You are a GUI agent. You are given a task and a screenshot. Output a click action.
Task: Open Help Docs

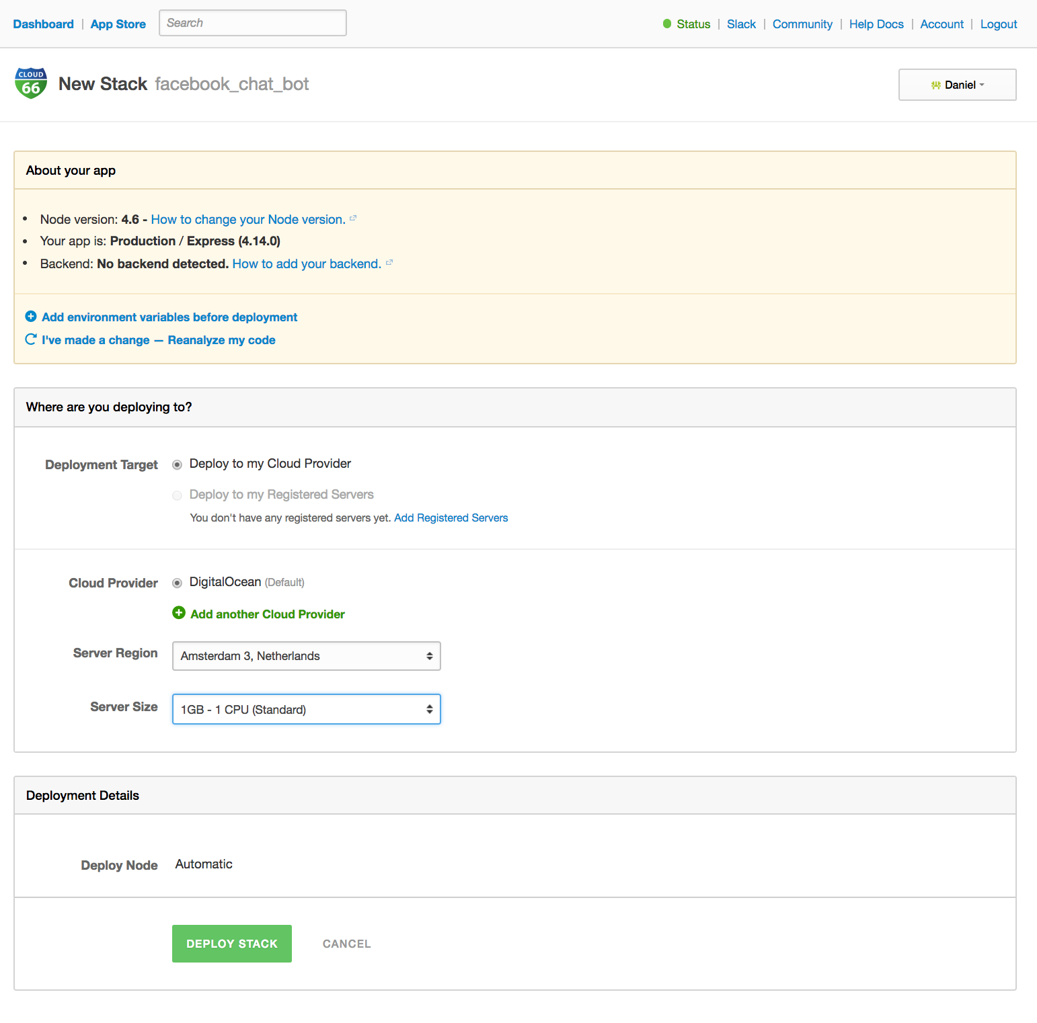point(876,24)
